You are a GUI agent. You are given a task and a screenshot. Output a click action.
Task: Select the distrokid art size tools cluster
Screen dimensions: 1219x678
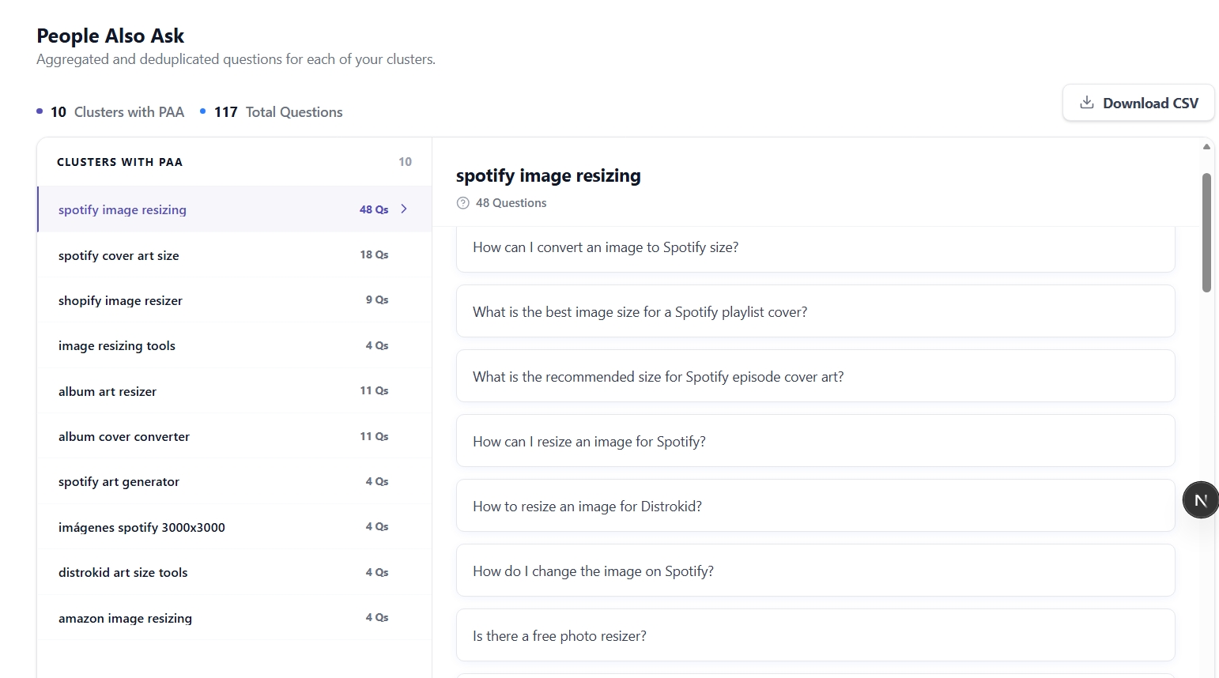tap(234, 572)
